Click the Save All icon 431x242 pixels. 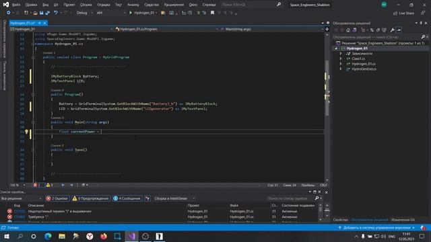pyautogui.click(x=48, y=13)
